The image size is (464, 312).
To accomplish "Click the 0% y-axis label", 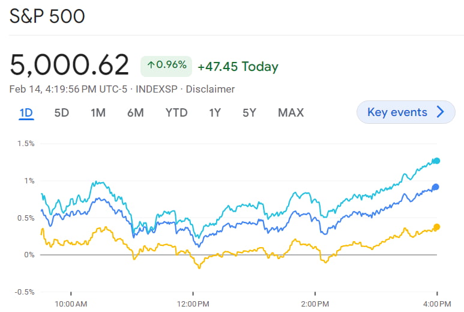I will coord(29,255).
